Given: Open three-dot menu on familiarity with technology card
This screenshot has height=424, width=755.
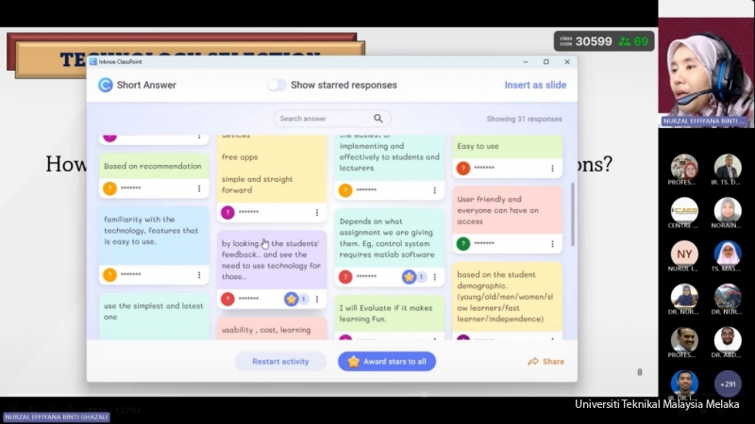Looking at the screenshot, I should point(199,274).
